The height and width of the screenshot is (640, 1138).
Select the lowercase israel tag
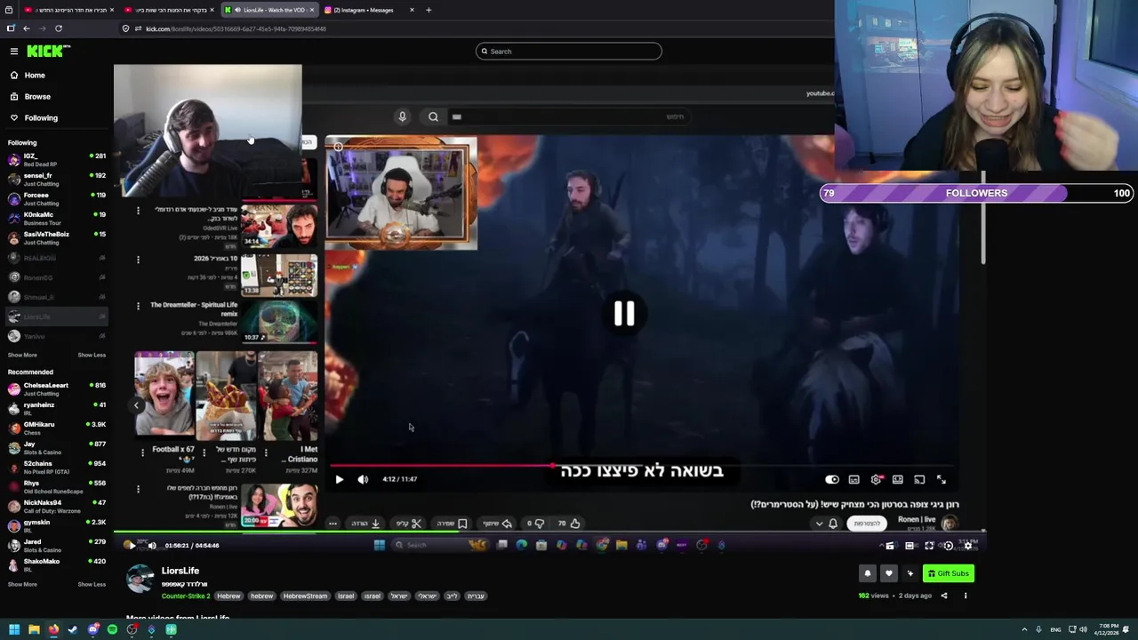pyautogui.click(x=372, y=596)
